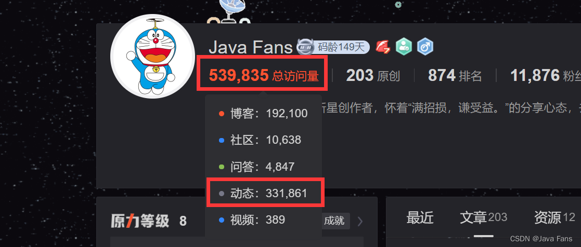This screenshot has height=247, width=581.
Task: Click the 203 原创 count
Action: [x=373, y=76]
